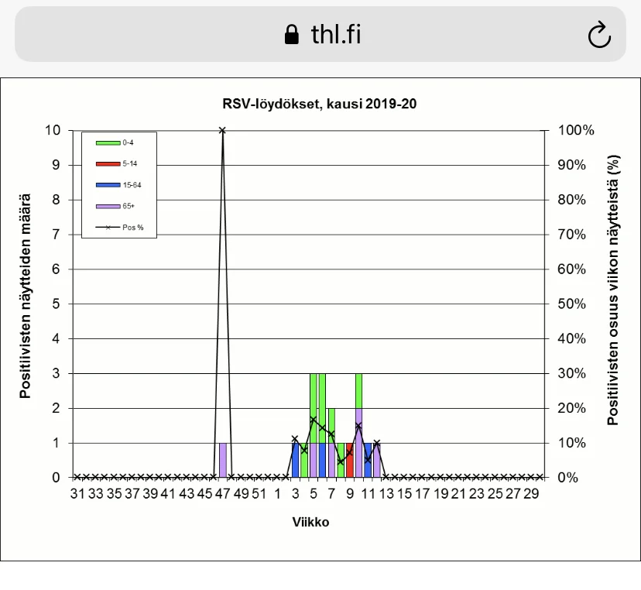Click week 31 label on x-axis

tap(77, 493)
